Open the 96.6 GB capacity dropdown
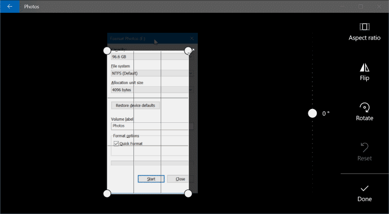This screenshot has height=214, width=389. 152,57
